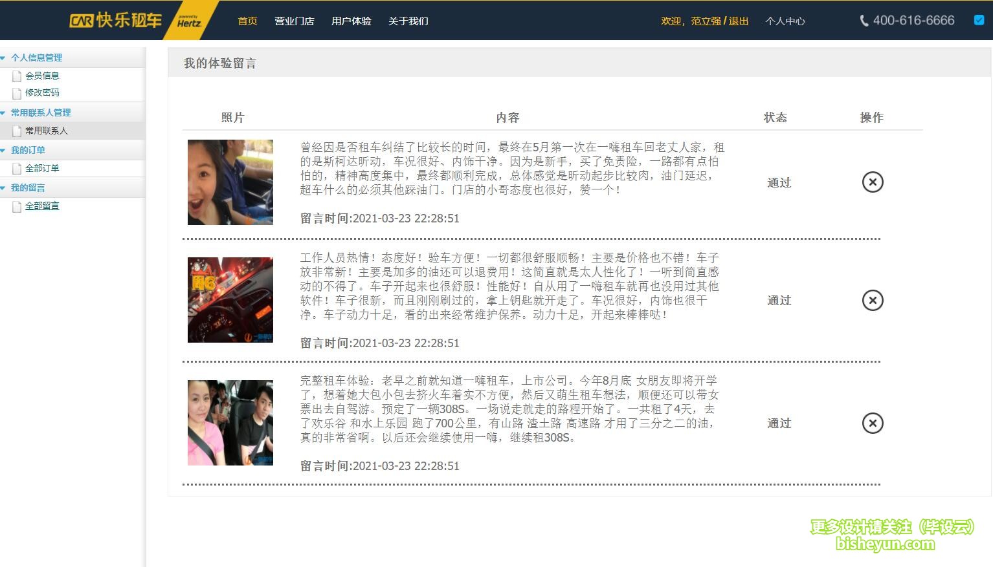Click the document icon beside 全部订单

pos(17,168)
